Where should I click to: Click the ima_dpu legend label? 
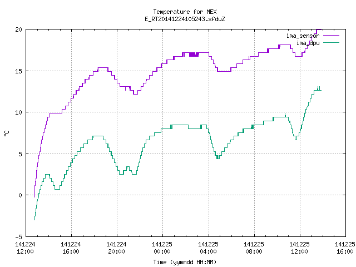pyautogui.click(x=308, y=43)
